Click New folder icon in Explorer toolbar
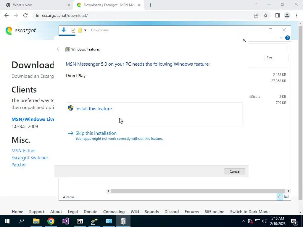 80,30
